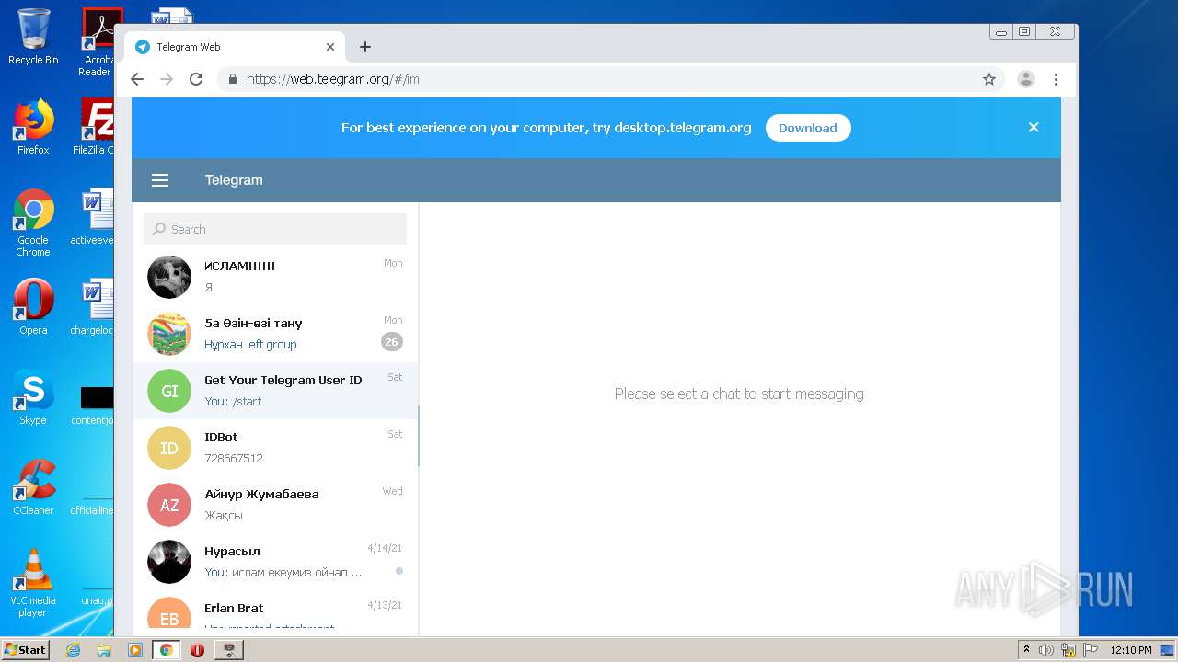Screen dimensions: 1178x662
Task: Click Chrome forward navigation arrow
Action: coord(167,79)
